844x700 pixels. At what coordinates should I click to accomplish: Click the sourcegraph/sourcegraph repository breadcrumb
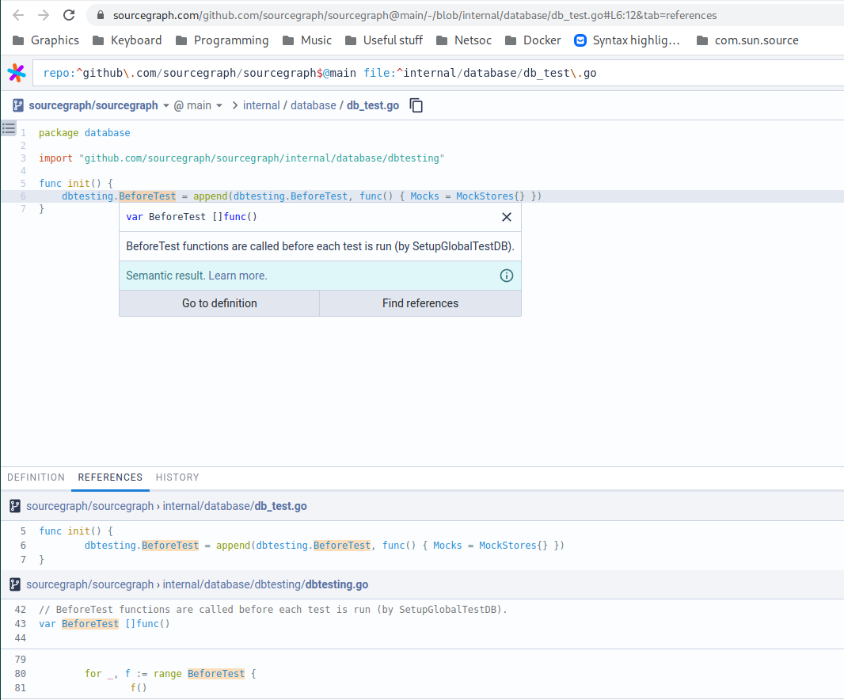(93, 105)
